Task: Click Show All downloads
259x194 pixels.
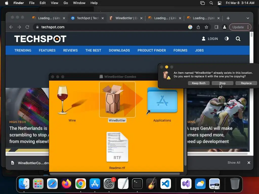Action: click(234, 163)
